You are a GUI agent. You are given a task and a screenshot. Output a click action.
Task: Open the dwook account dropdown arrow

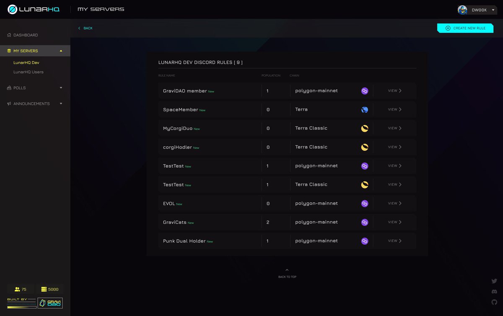tap(493, 10)
